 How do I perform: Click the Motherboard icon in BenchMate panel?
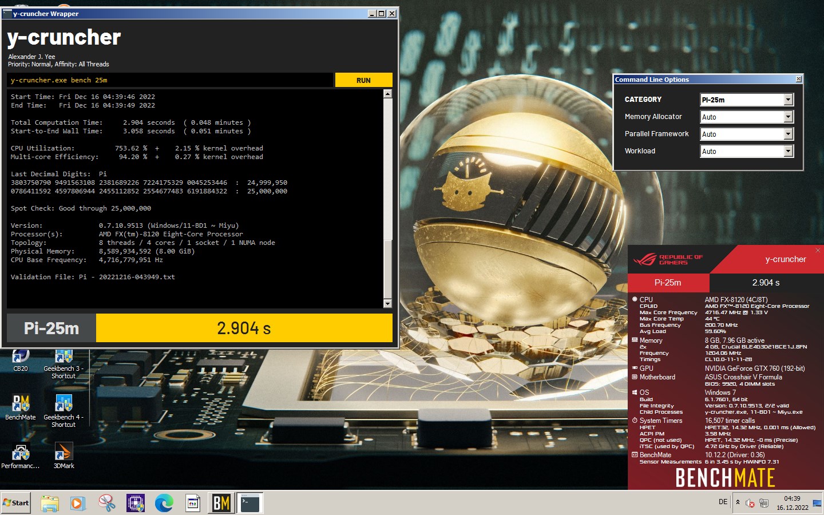635,377
